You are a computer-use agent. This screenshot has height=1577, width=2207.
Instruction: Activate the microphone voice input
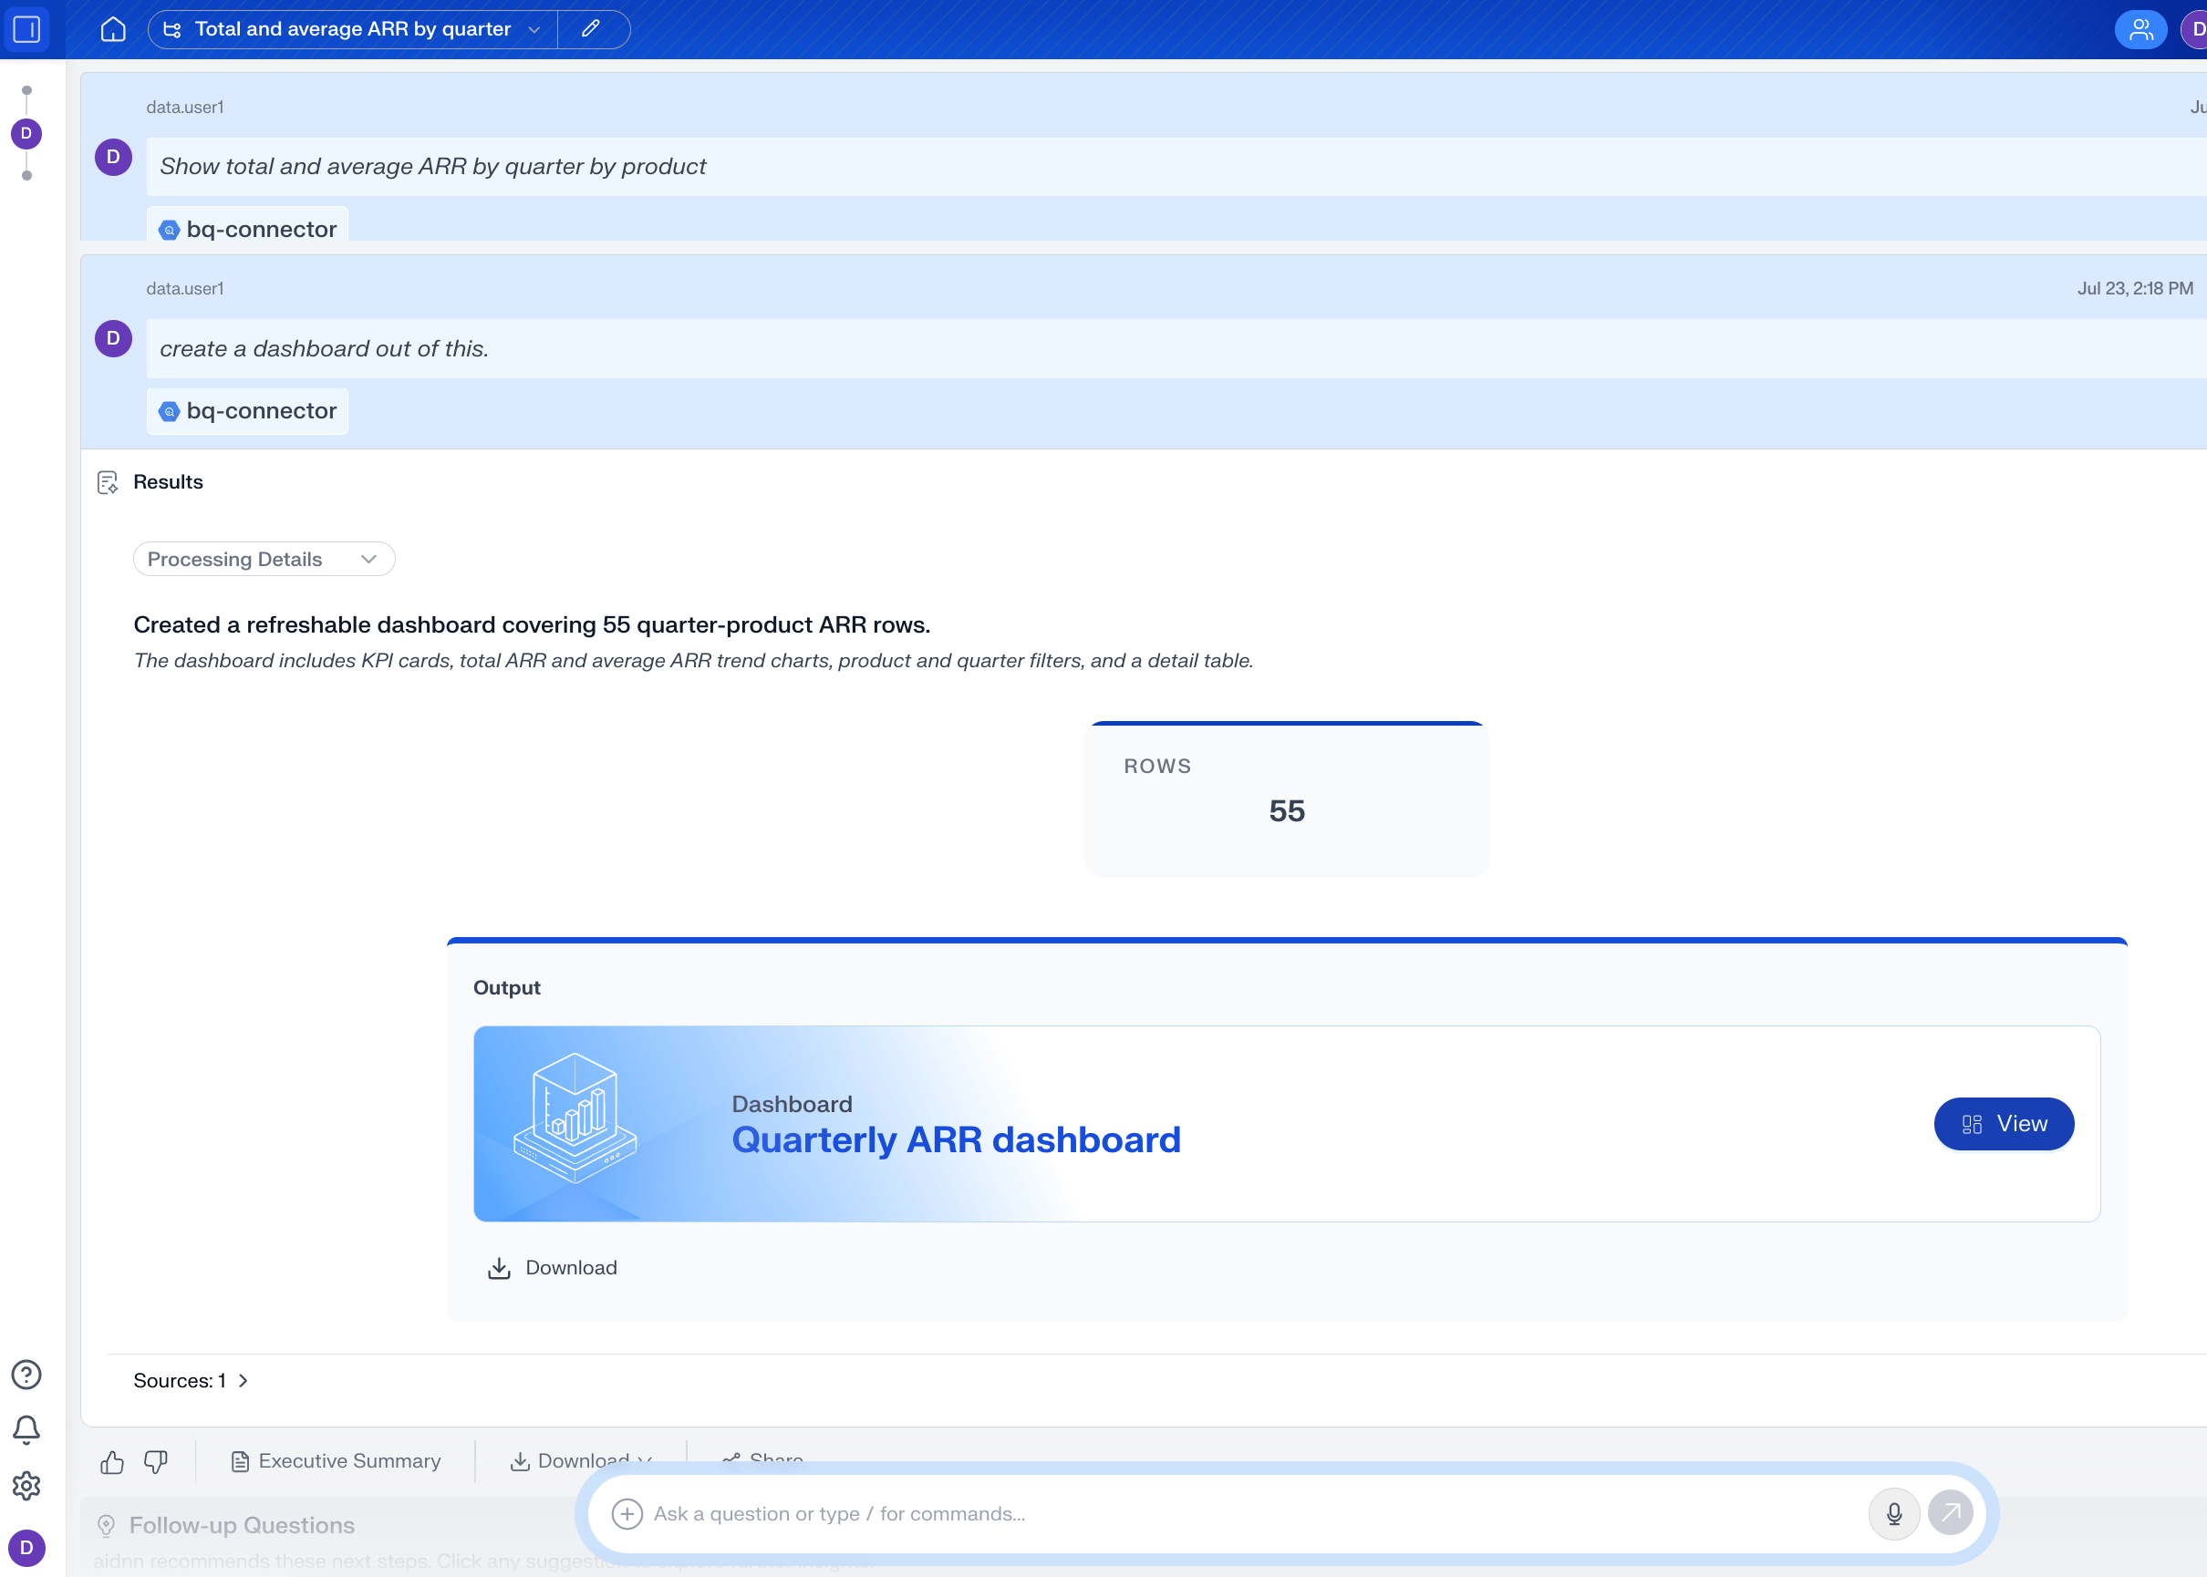click(x=1893, y=1514)
